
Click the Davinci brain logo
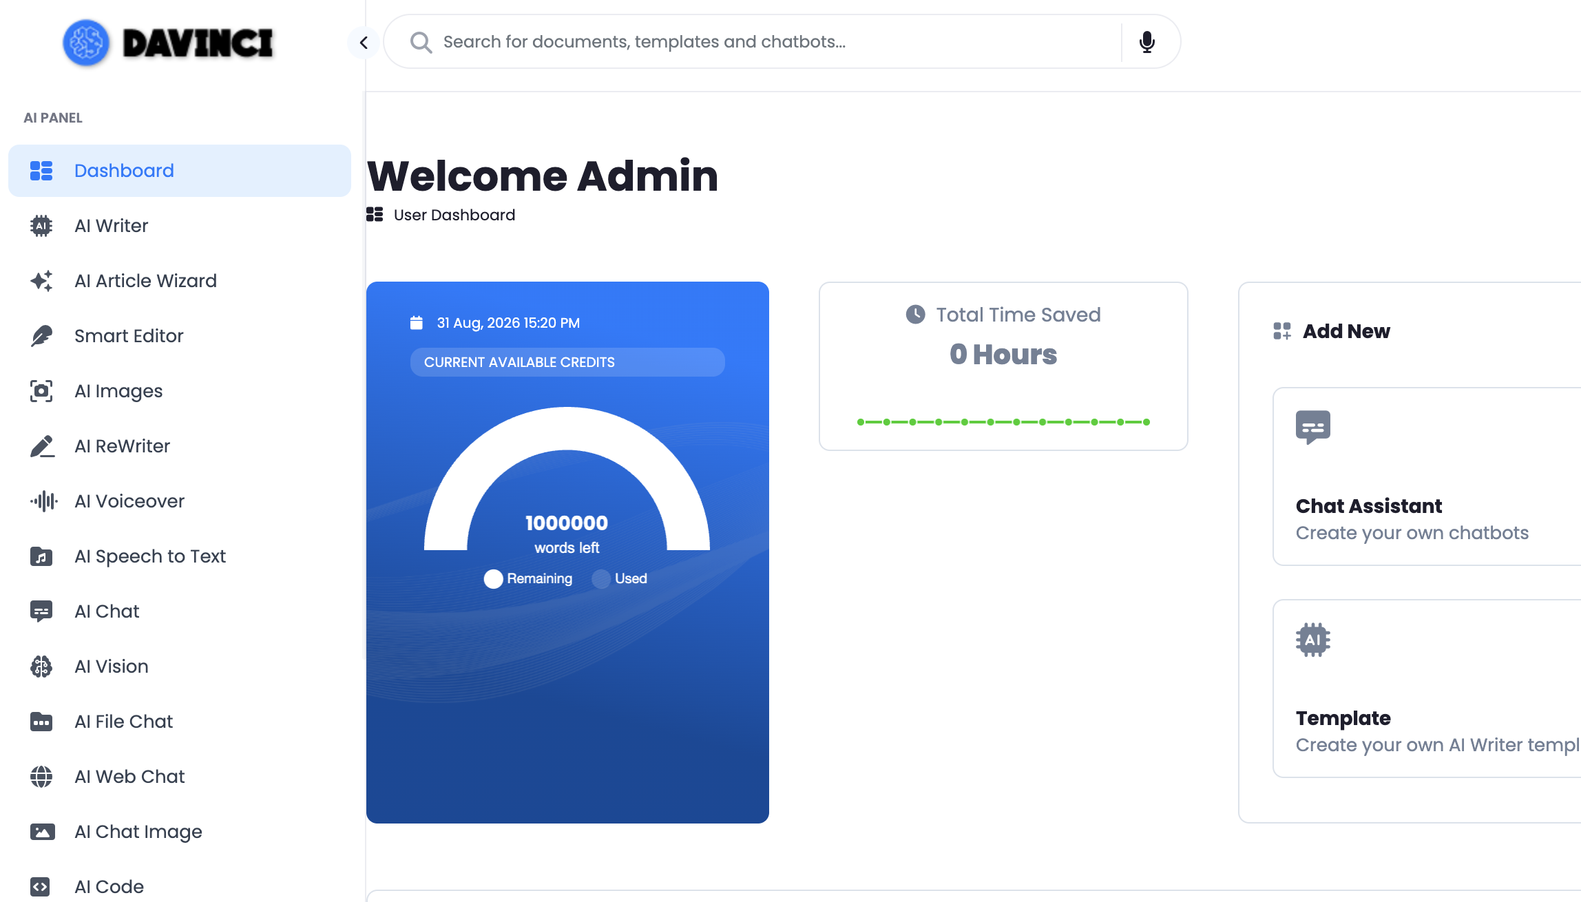(x=86, y=43)
